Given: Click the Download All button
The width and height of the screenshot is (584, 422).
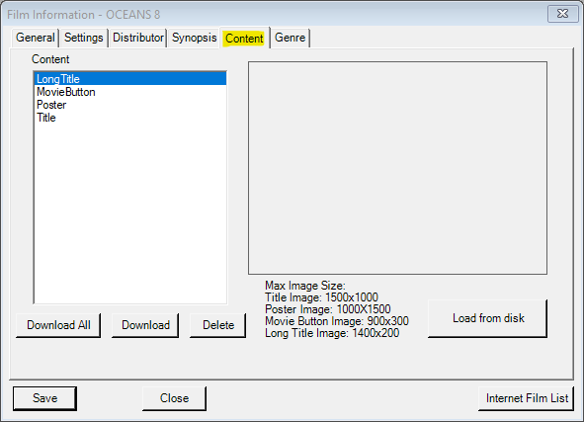Looking at the screenshot, I should (x=58, y=325).
